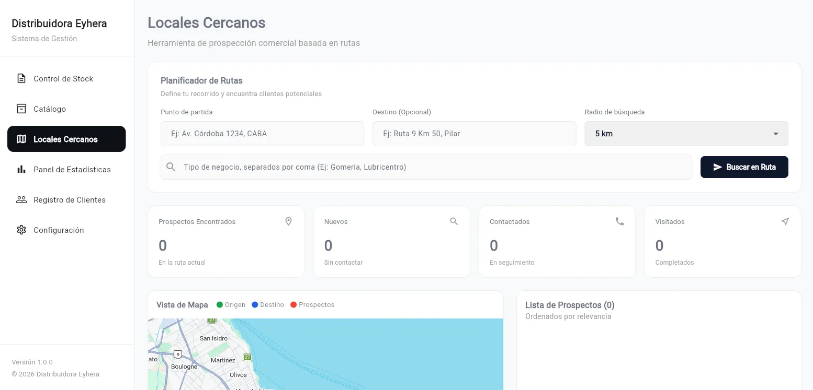Screen dimensions: 813x390
Task: Click the navigation arrow icon in Visitados card
Action: pos(785,221)
